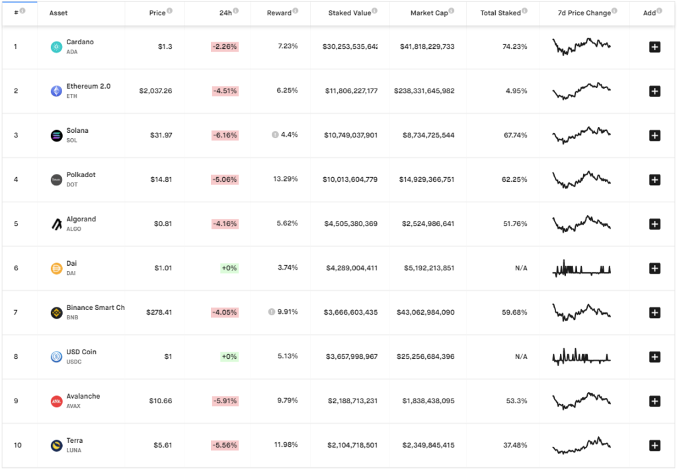Open the USD Coin asset page
The image size is (677, 470).
point(81,352)
